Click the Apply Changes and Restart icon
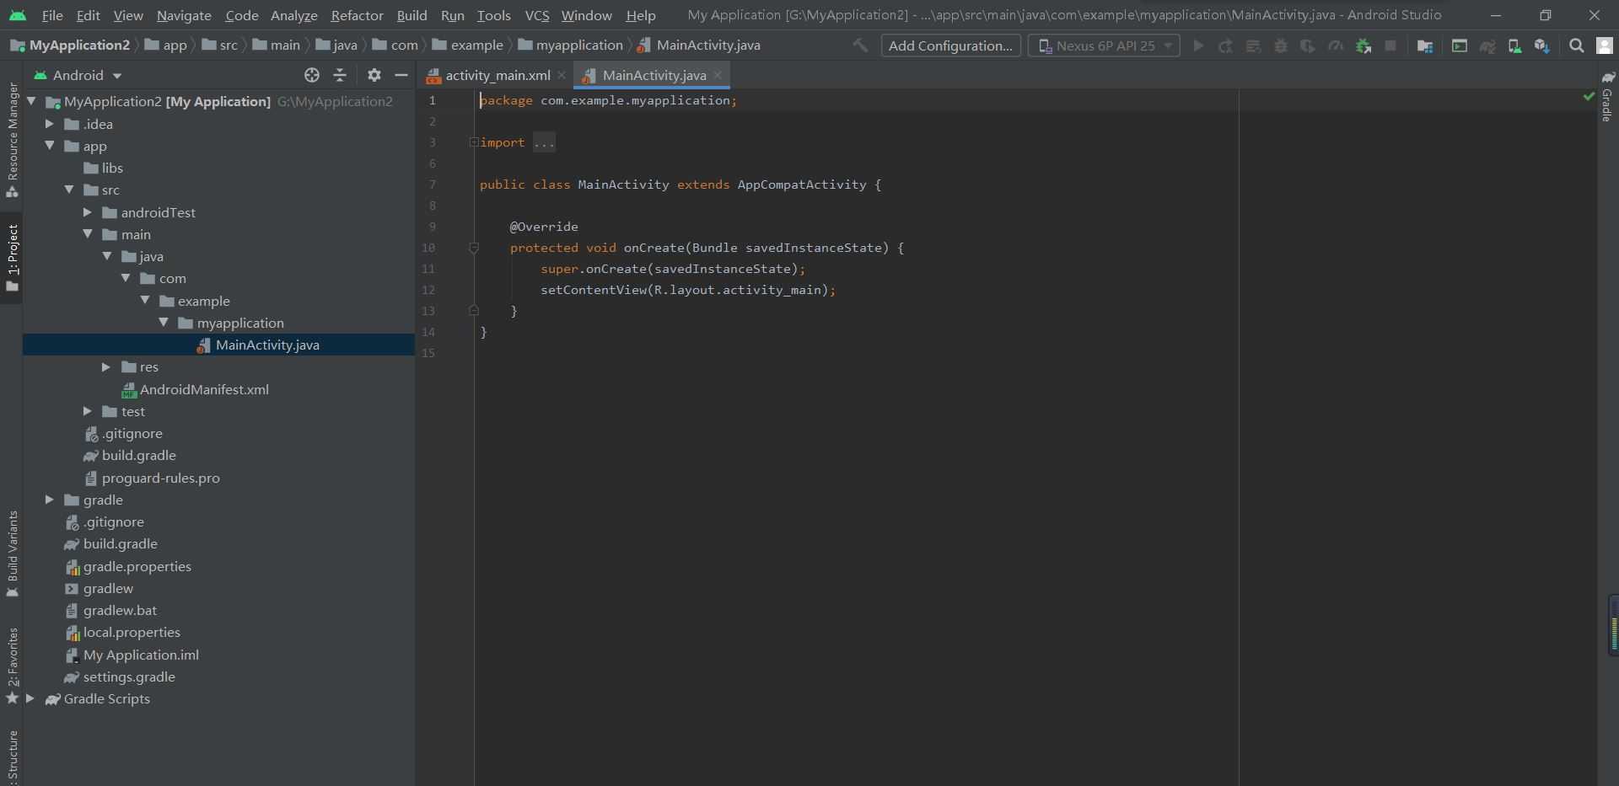The image size is (1619, 786). click(x=1225, y=45)
